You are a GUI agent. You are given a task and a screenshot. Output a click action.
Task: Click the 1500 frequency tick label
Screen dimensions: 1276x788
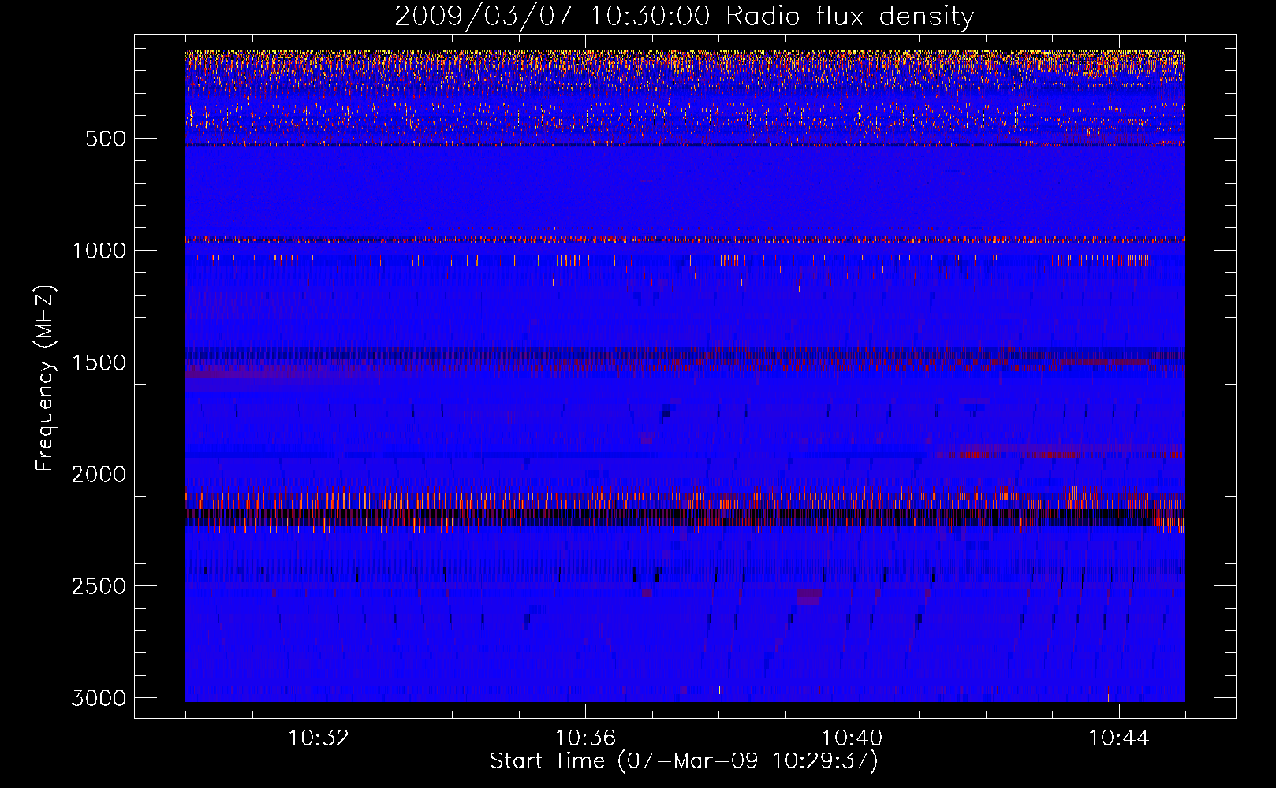tap(99, 362)
